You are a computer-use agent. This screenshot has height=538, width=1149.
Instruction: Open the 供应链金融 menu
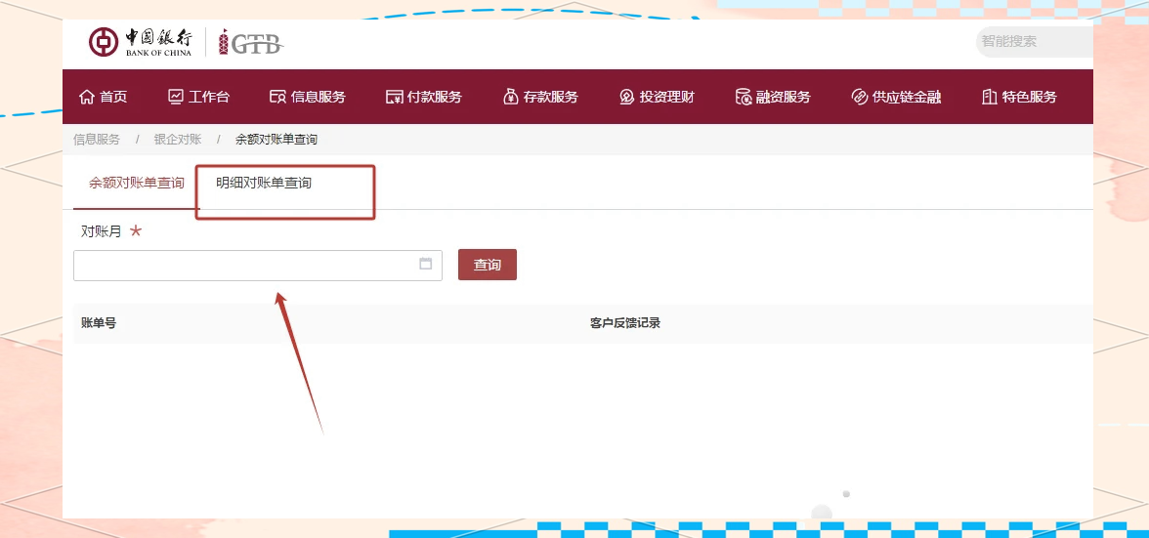[896, 97]
